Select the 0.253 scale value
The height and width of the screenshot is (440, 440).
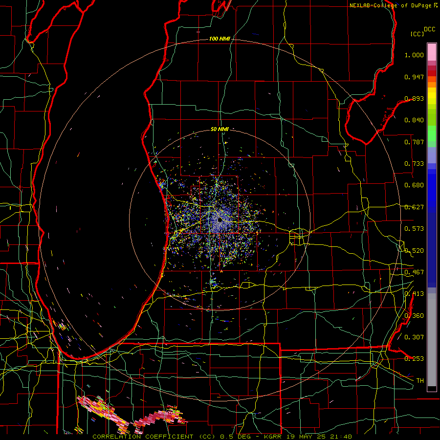coord(414,359)
